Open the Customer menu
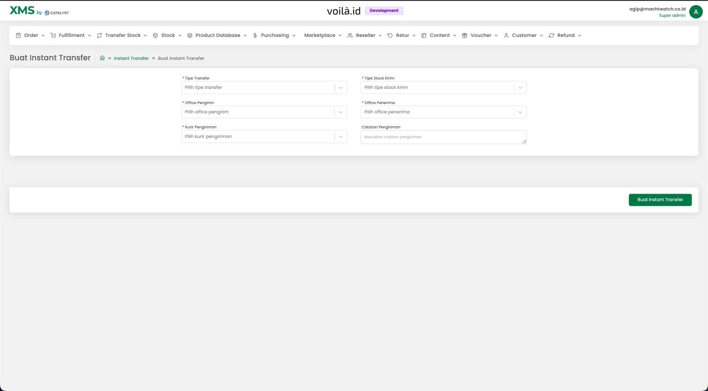This screenshot has width=708, height=391. click(x=524, y=36)
